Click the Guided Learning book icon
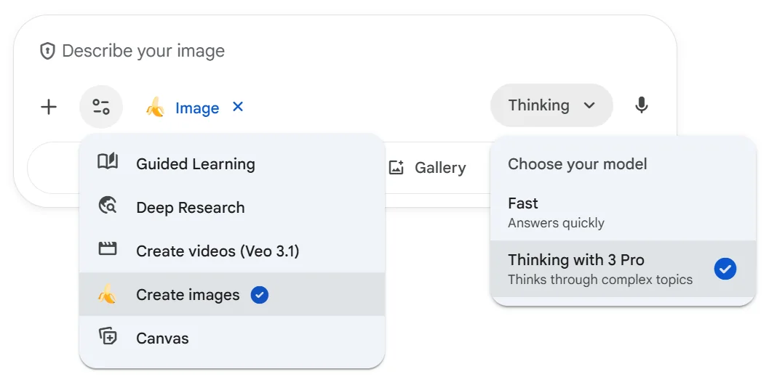769x385 pixels. pos(108,161)
